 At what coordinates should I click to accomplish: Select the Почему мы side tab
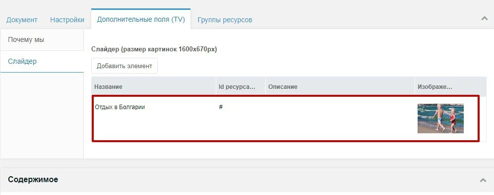(42, 40)
